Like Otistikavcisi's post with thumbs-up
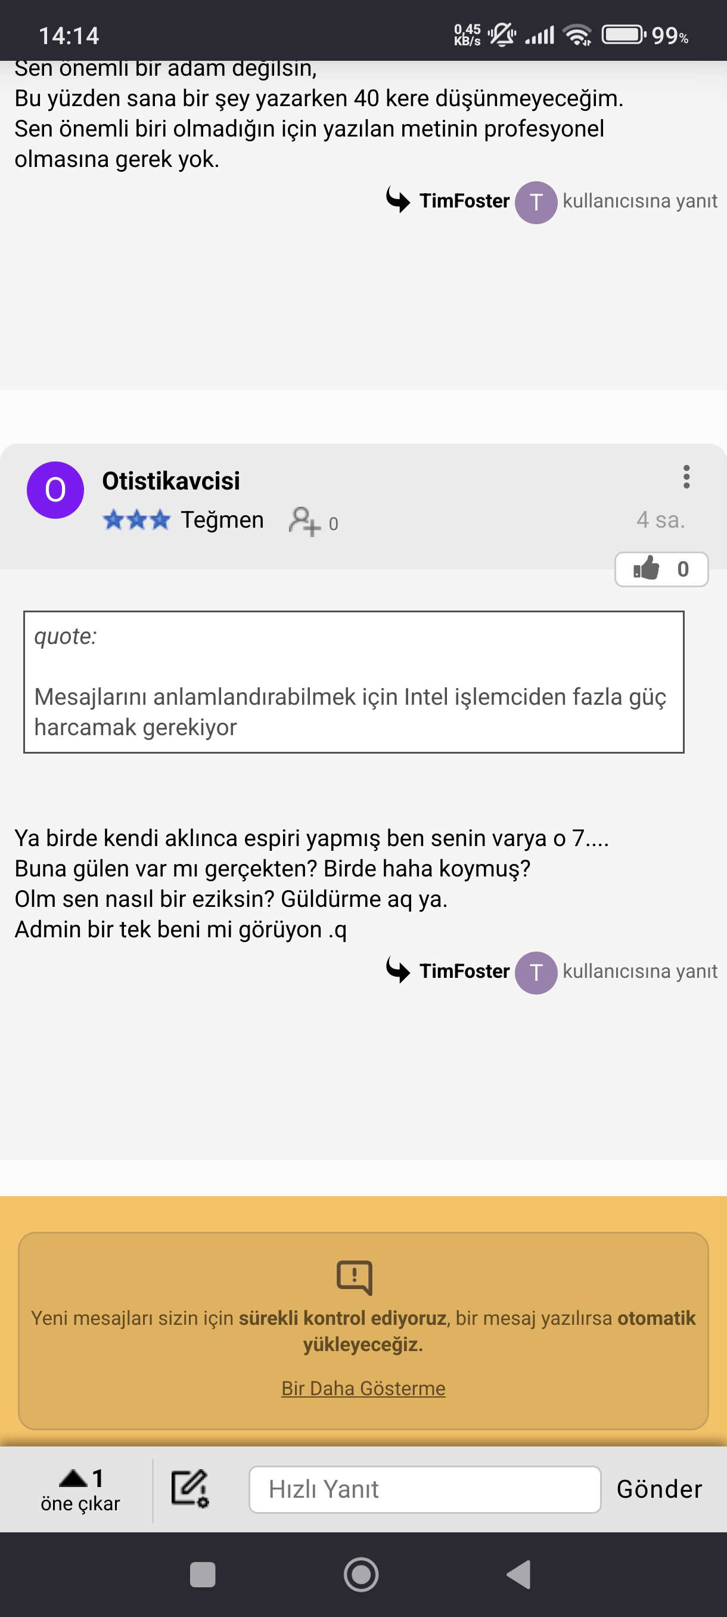This screenshot has height=1617, width=727. pos(661,569)
